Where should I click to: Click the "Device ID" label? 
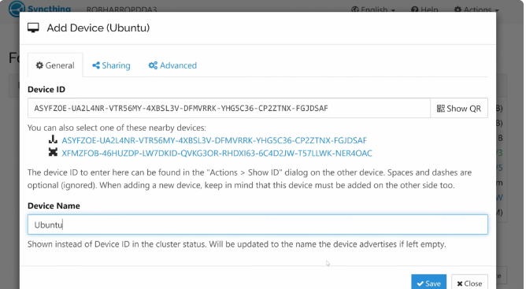click(46, 89)
